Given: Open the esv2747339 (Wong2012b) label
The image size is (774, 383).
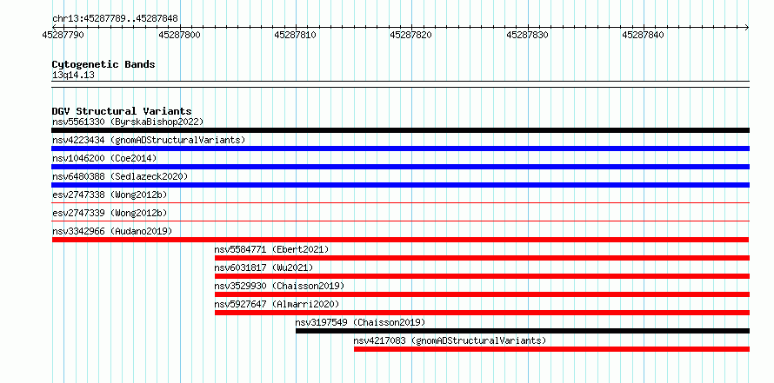Looking at the screenshot, I should [110, 213].
